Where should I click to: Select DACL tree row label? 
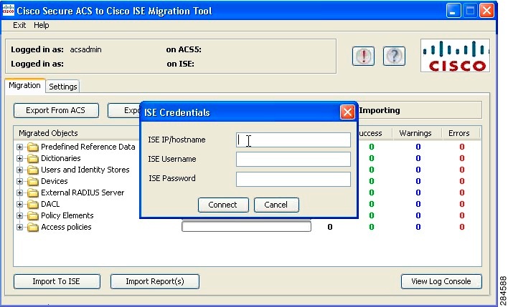coord(50,204)
